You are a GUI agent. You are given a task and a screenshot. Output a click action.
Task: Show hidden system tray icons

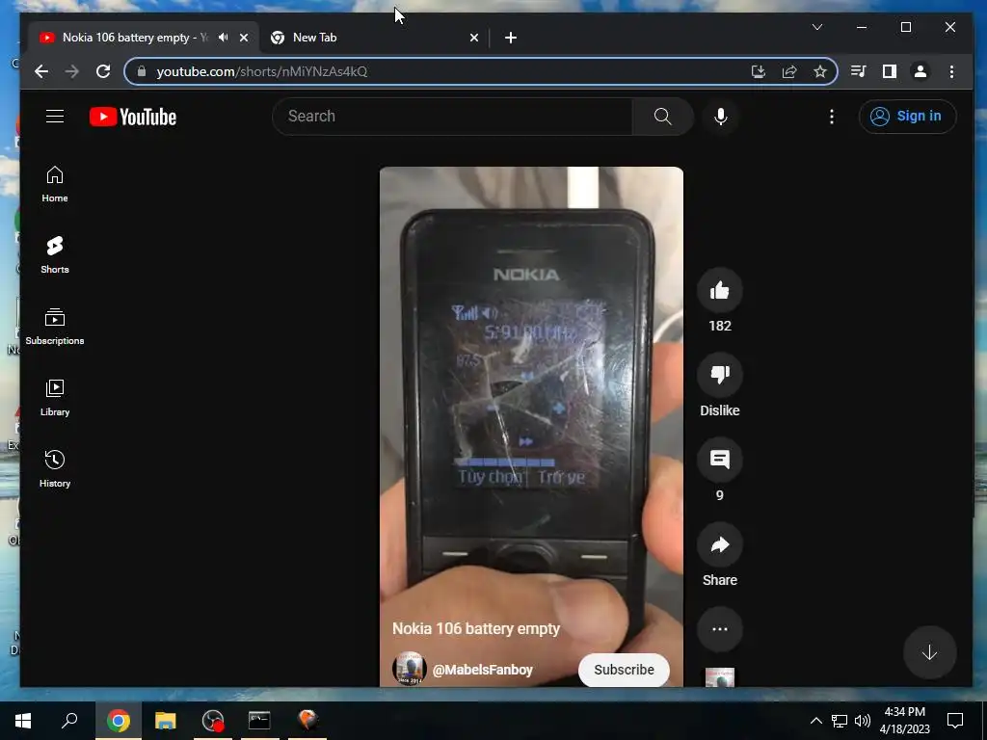815,721
